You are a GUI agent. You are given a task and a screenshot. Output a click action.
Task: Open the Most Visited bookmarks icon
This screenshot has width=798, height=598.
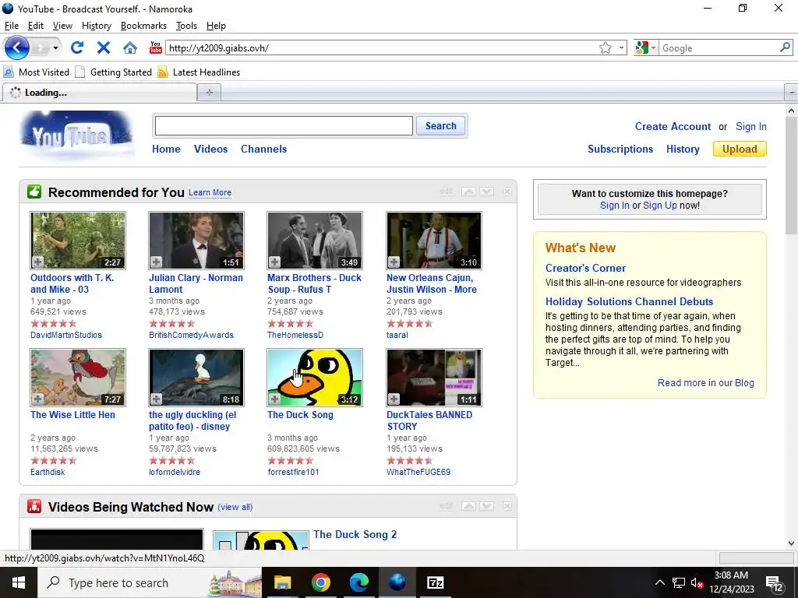9,72
